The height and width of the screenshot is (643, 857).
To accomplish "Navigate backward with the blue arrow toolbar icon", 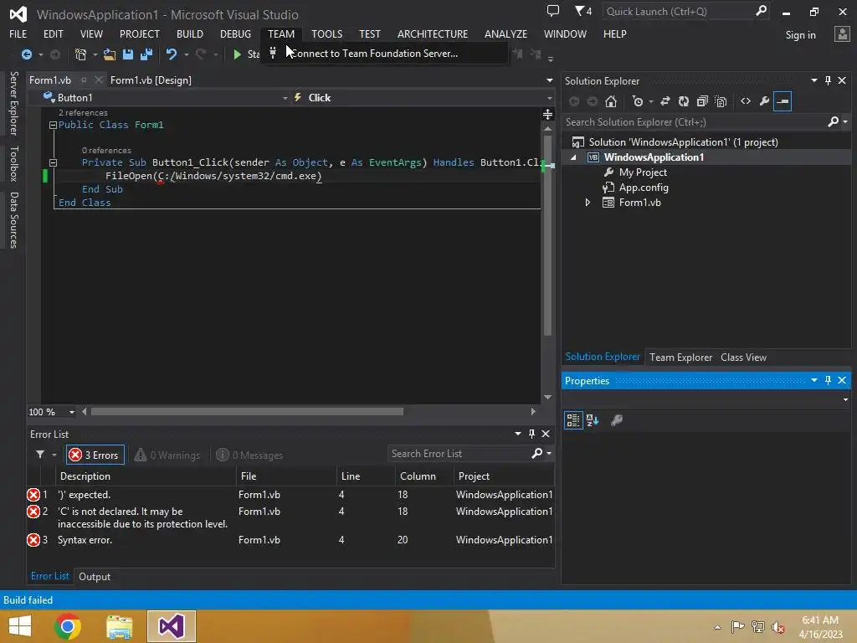I will click(26, 54).
